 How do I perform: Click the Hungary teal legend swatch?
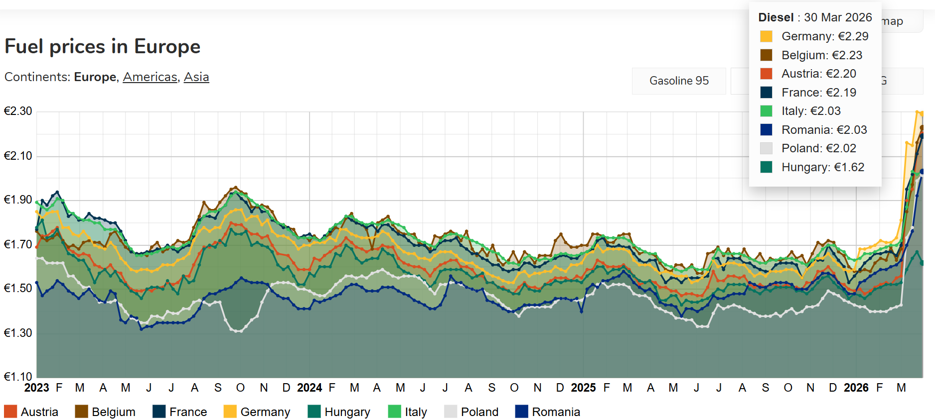click(314, 412)
